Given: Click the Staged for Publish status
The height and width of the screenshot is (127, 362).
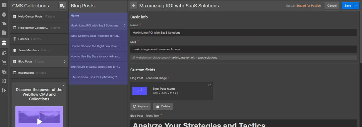Looking at the screenshot, I should 308,6.
